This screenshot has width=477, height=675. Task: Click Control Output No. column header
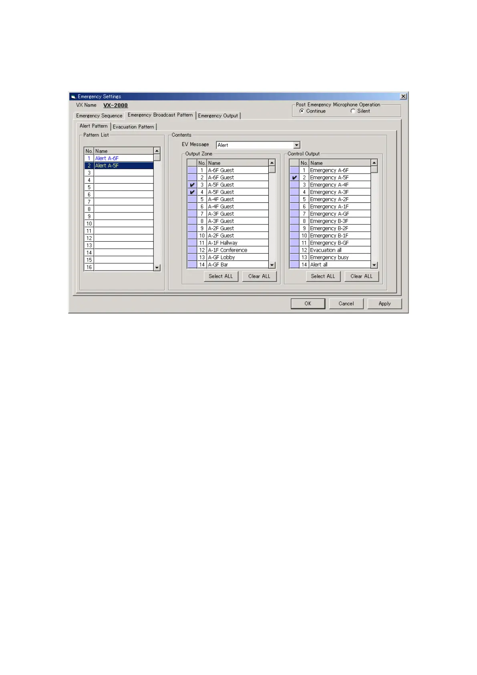(x=304, y=163)
